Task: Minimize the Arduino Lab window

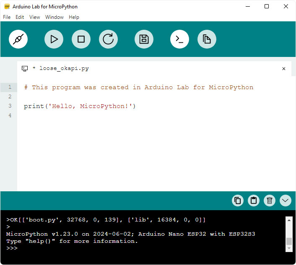Action: [x=248, y=6]
